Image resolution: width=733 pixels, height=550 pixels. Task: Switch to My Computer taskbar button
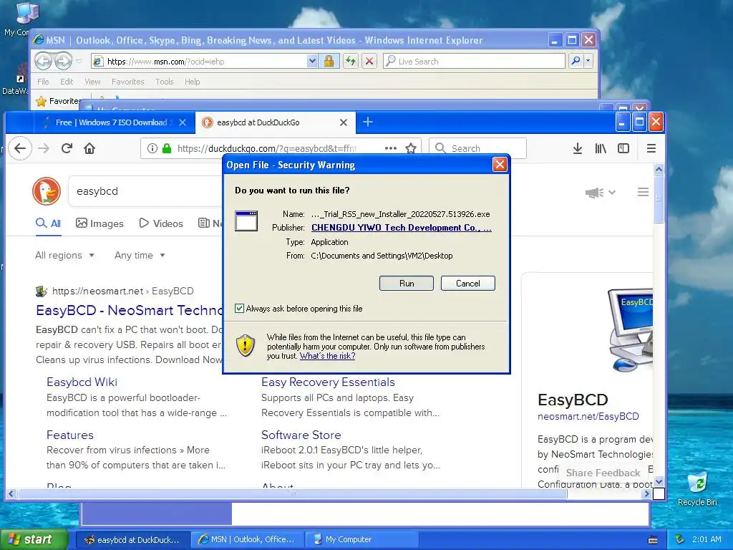click(361, 540)
